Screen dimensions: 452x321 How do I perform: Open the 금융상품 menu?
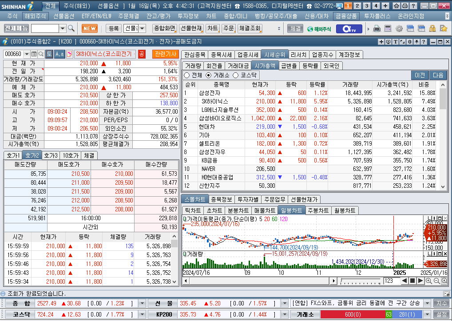click(x=346, y=16)
